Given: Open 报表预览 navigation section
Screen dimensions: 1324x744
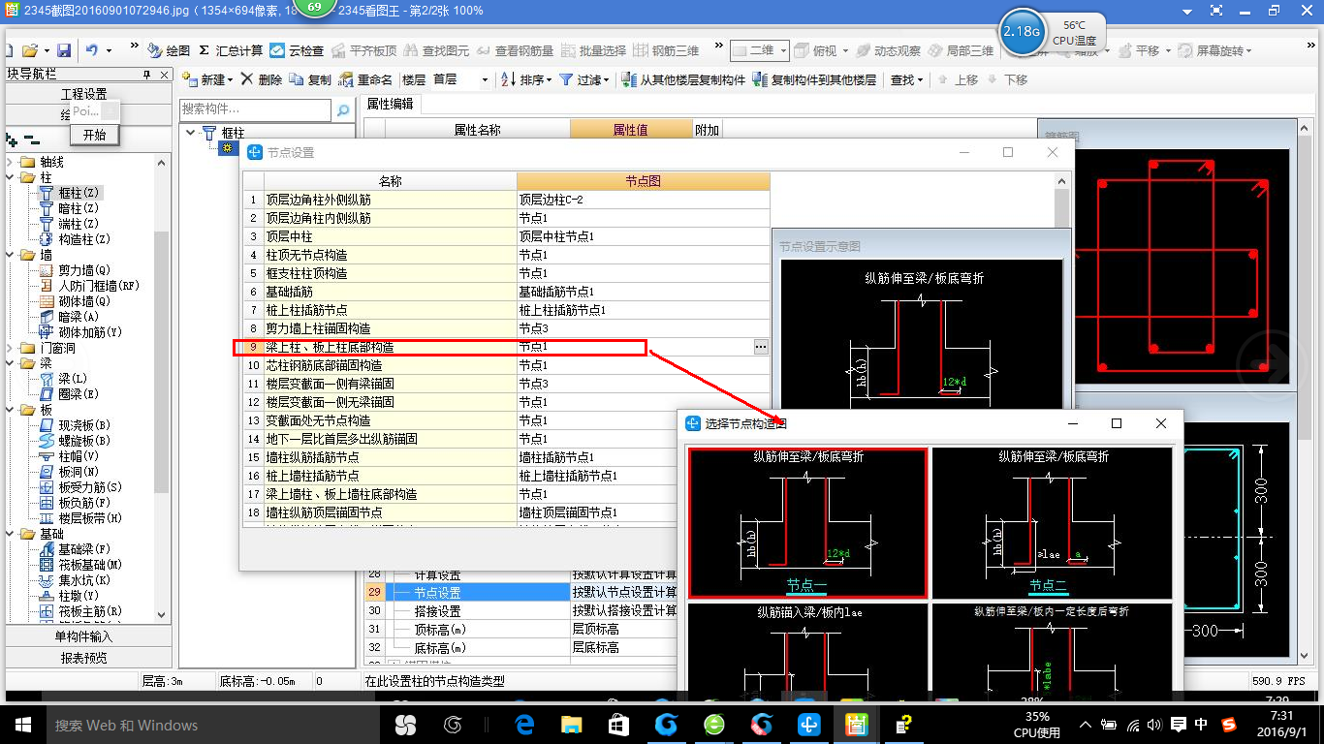Looking at the screenshot, I should (x=84, y=658).
